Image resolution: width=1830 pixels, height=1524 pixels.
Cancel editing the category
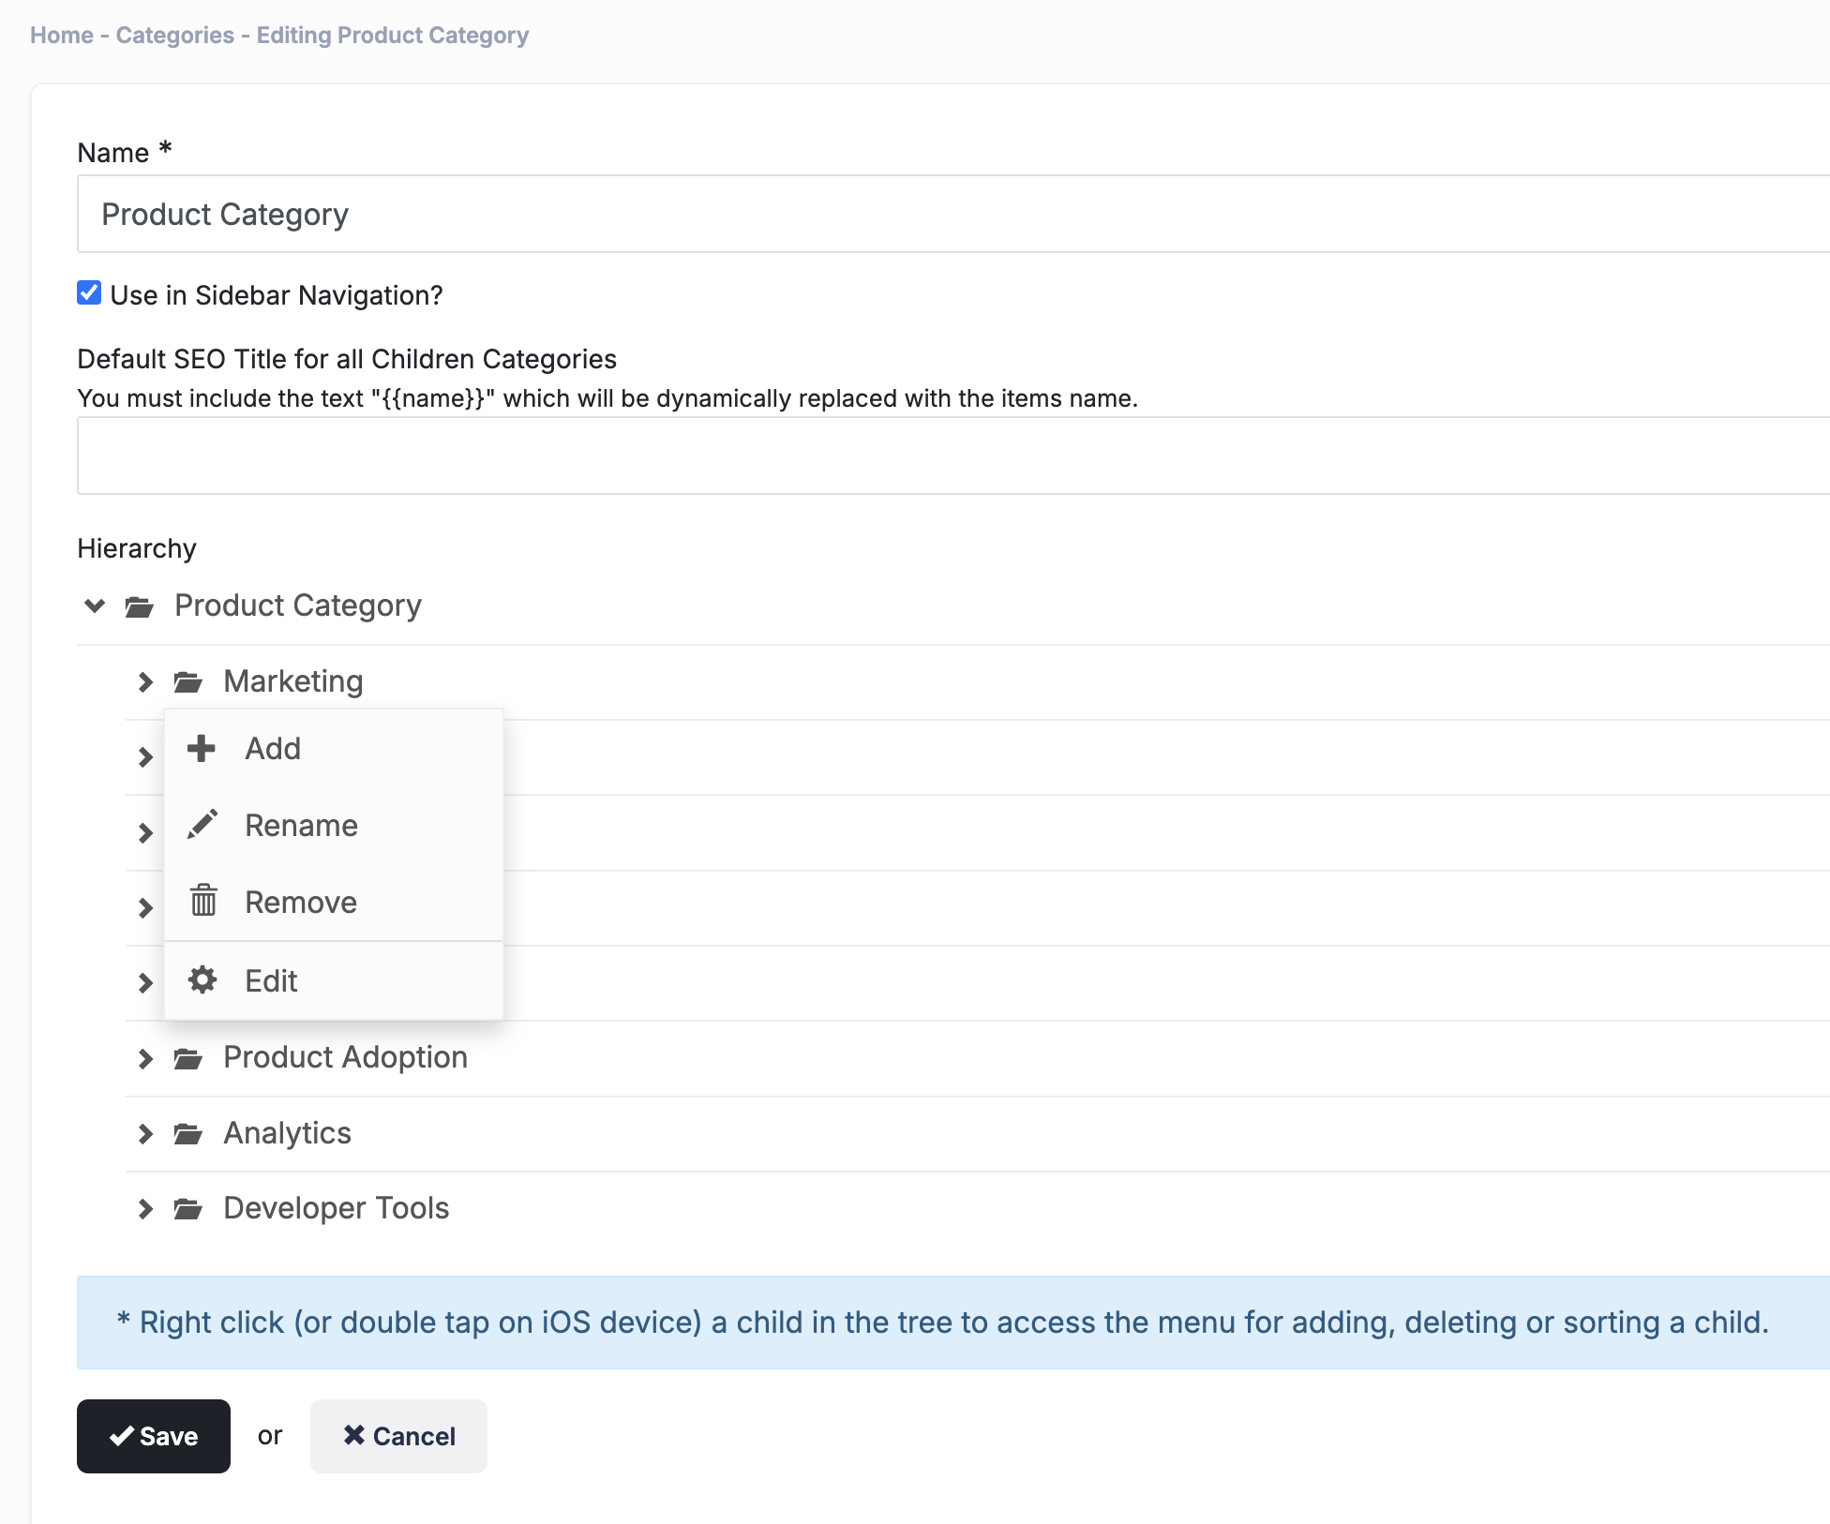point(398,1436)
